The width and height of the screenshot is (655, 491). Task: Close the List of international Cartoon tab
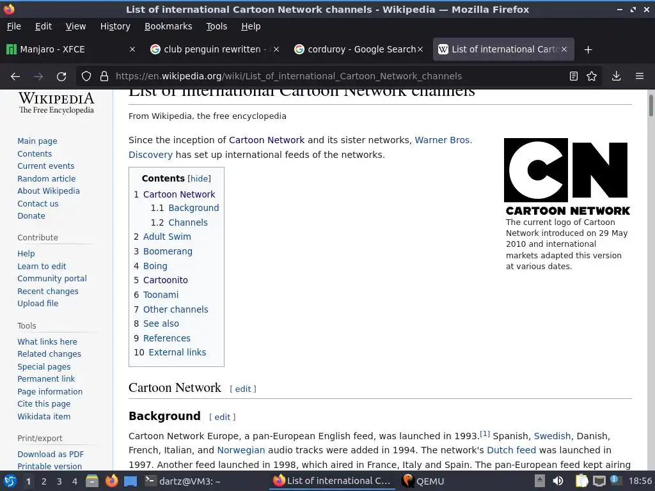(x=564, y=49)
